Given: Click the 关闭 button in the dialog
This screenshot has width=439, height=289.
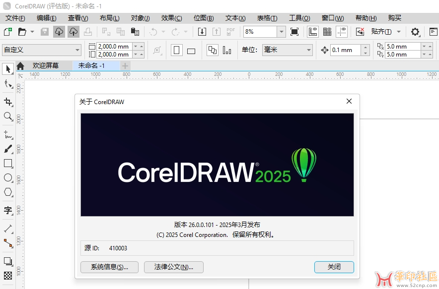Looking at the screenshot, I should coord(334,267).
